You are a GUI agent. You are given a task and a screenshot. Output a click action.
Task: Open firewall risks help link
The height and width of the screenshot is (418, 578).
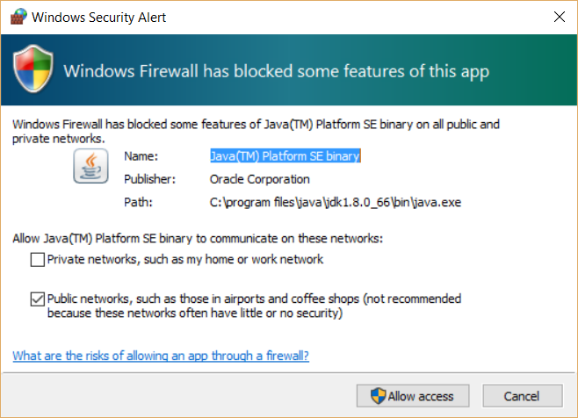[x=161, y=356]
